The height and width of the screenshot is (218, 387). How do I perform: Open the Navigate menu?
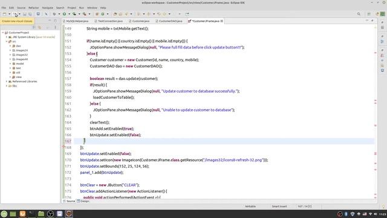47,8
